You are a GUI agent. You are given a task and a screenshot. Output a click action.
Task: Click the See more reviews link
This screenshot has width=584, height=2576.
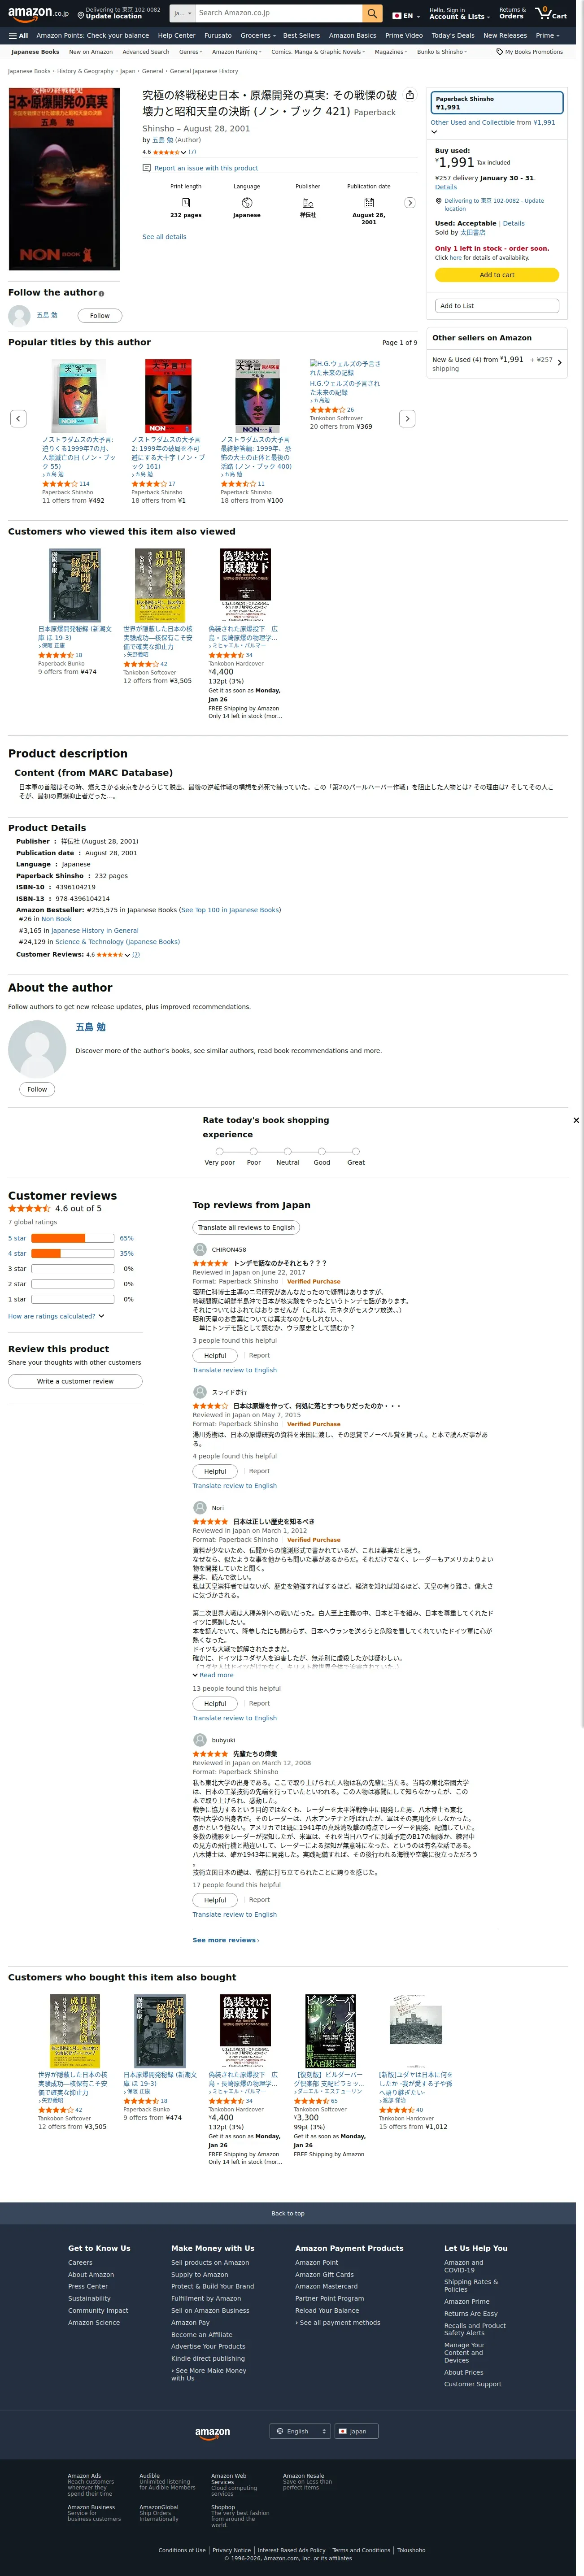click(225, 1940)
